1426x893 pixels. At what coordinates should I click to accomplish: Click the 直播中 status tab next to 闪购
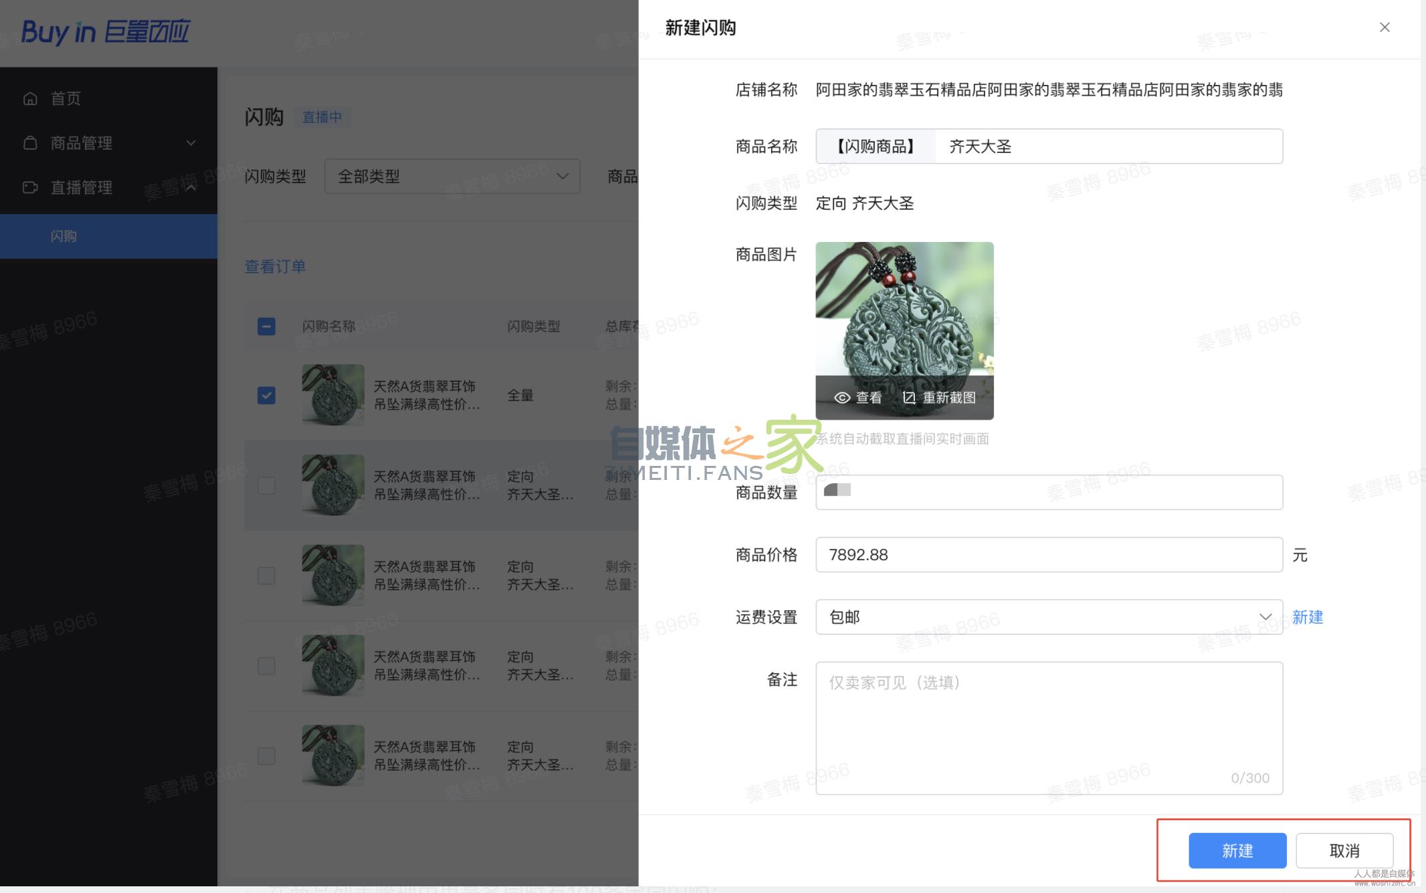click(x=322, y=116)
